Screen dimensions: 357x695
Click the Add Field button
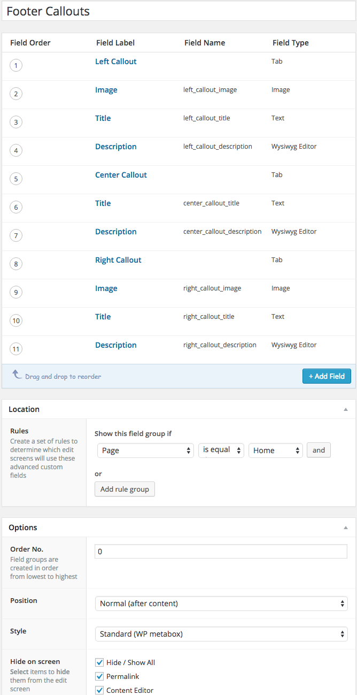326,376
